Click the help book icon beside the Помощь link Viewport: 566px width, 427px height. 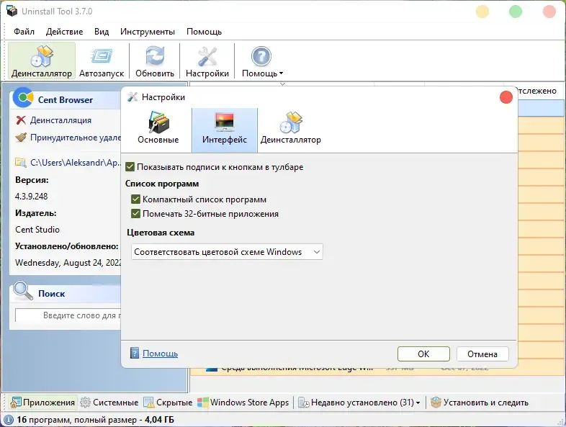(134, 353)
